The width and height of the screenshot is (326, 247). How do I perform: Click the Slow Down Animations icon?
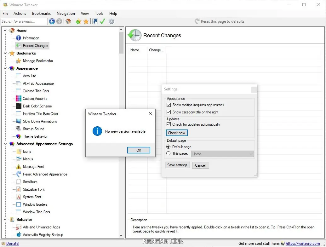19,121
